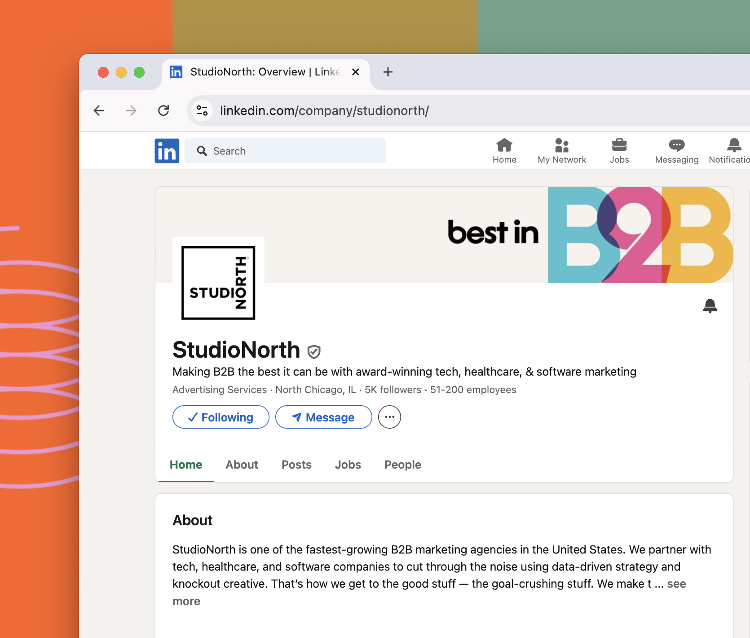Click the address bar URL linkedin.com/company/studionorth/

pyautogui.click(x=325, y=111)
